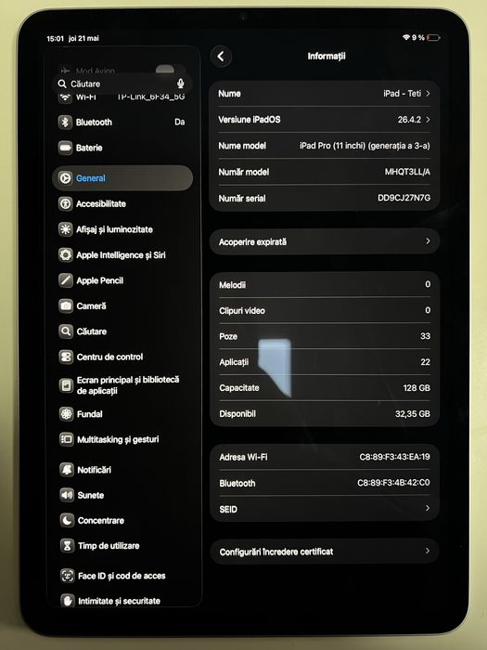
Task: Open the Apple Pencil icon
Action: tap(66, 280)
